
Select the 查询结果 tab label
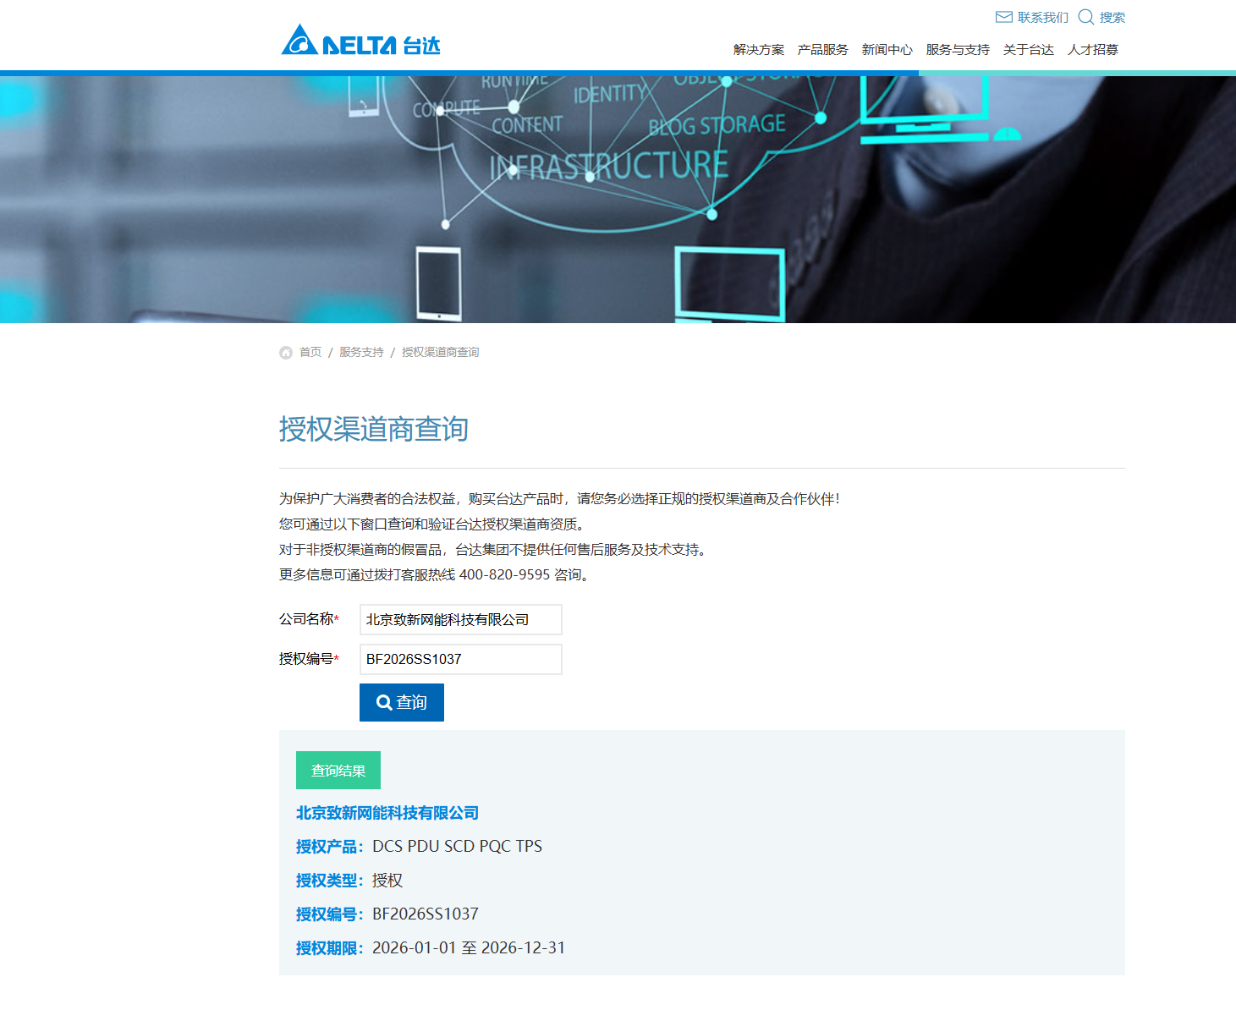click(338, 770)
